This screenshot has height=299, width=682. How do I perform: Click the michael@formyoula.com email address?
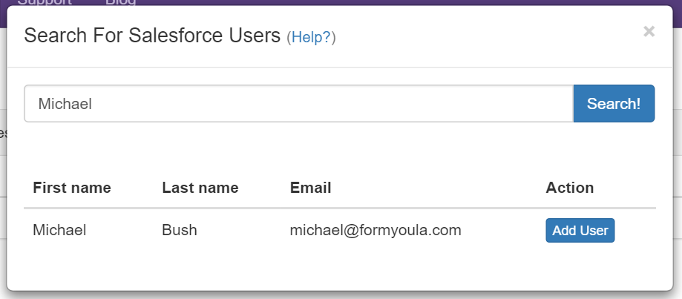pyautogui.click(x=376, y=231)
